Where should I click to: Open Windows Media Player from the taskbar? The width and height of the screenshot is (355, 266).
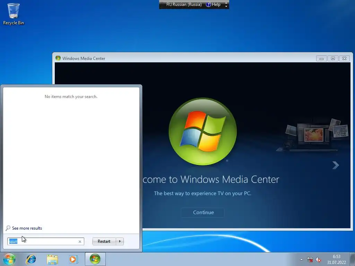click(73, 259)
